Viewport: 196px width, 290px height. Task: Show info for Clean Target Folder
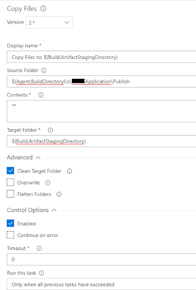click(70, 171)
